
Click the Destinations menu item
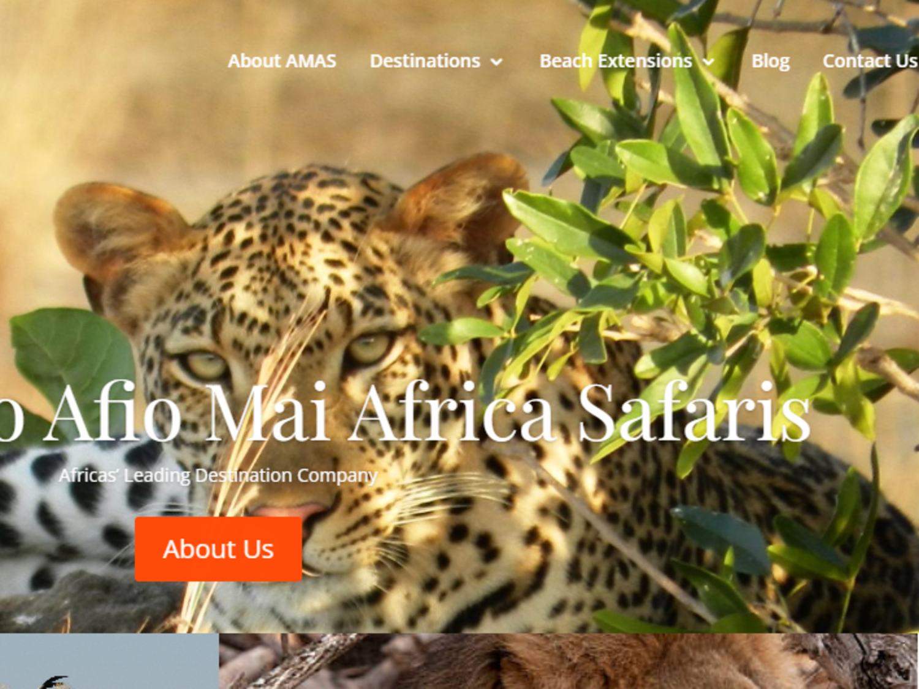[425, 61]
